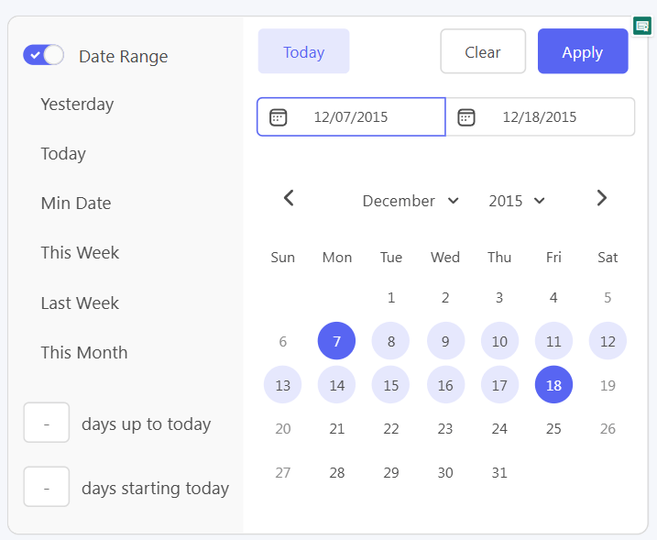The width and height of the screenshot is (657, 540).
Task: Select December 16 in the calendar
Action: [446, 384]
